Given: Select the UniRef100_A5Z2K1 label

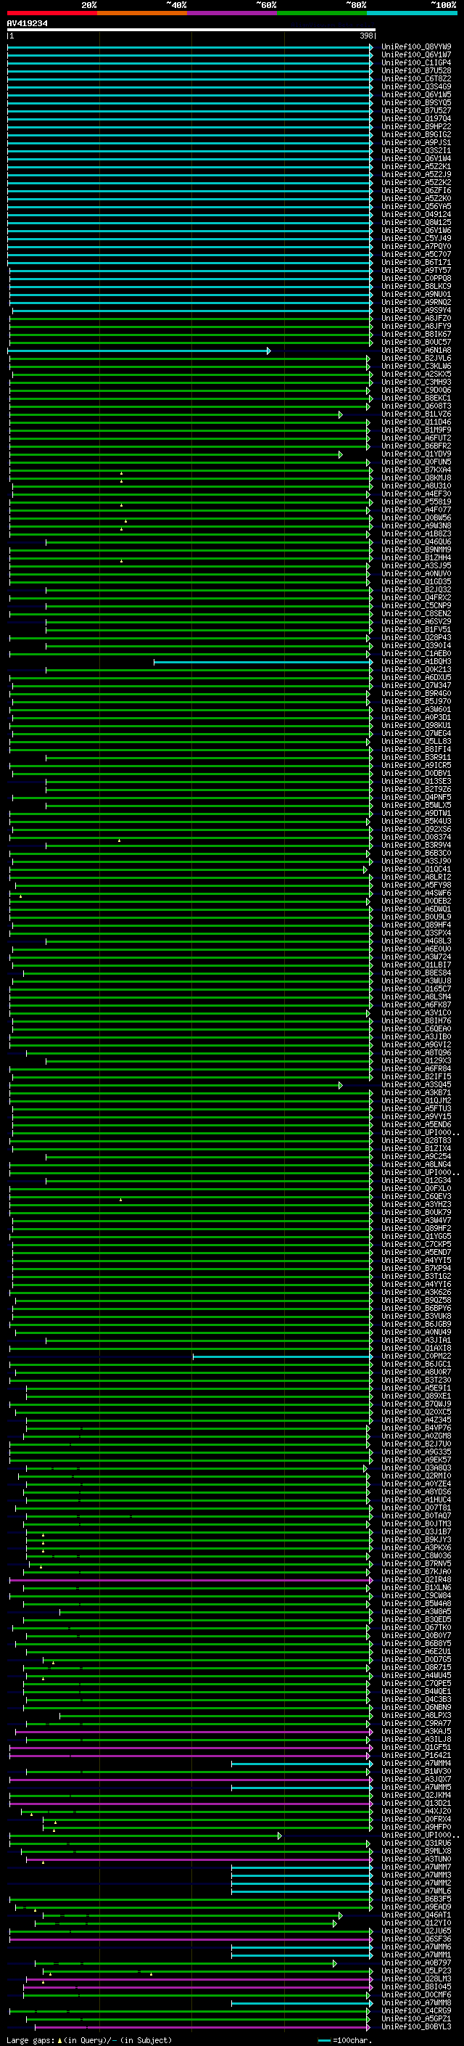Looking at the screenshot, I should (x=416, y=167).
